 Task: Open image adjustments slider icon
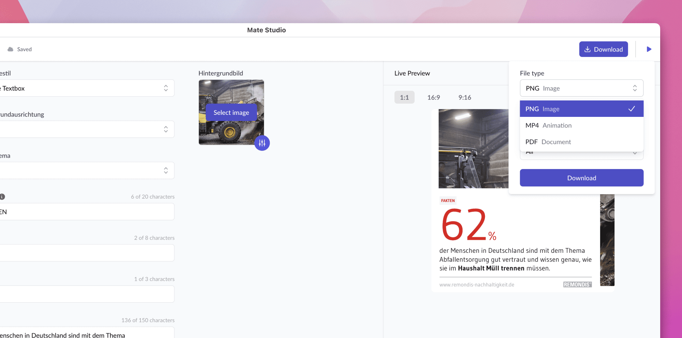262,143
